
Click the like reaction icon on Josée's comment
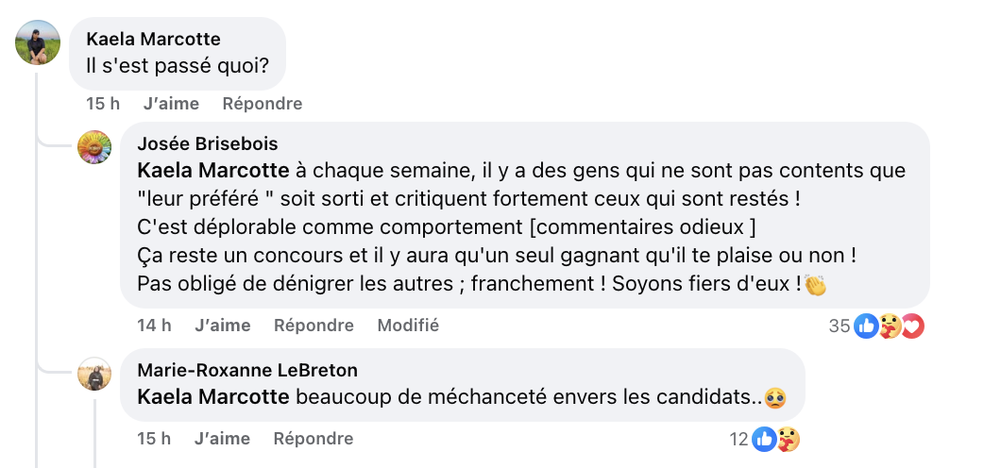click(x=866, y=326)
